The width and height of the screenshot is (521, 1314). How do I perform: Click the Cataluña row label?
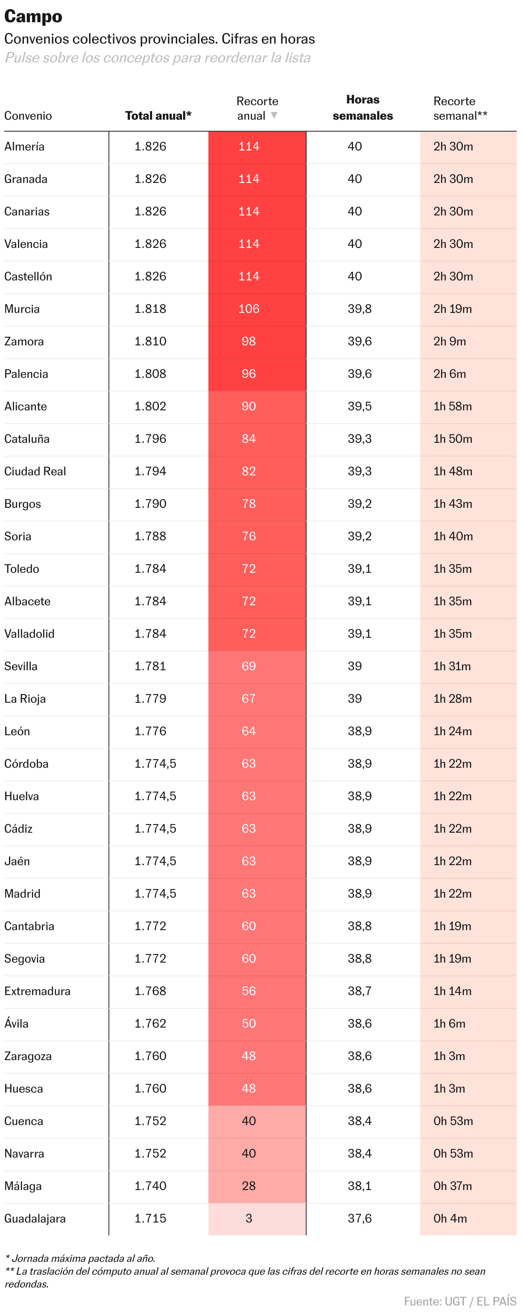(27, 439)
